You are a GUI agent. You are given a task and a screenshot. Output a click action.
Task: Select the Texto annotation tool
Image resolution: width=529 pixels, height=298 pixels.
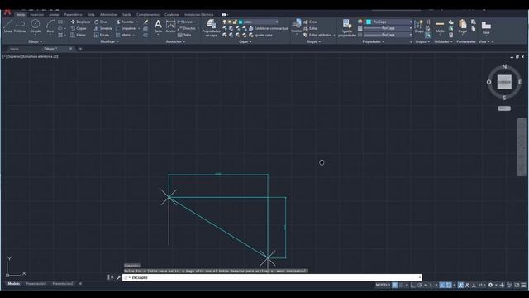tap(158, 26)
